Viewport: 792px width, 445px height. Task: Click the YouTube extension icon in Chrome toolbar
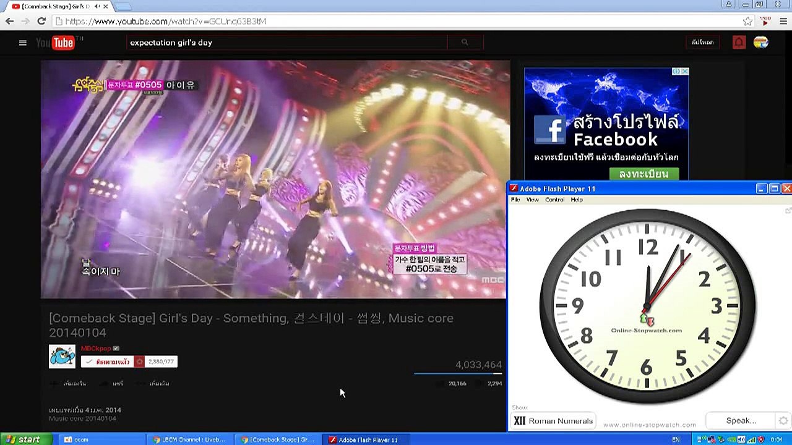click(766, 21)
